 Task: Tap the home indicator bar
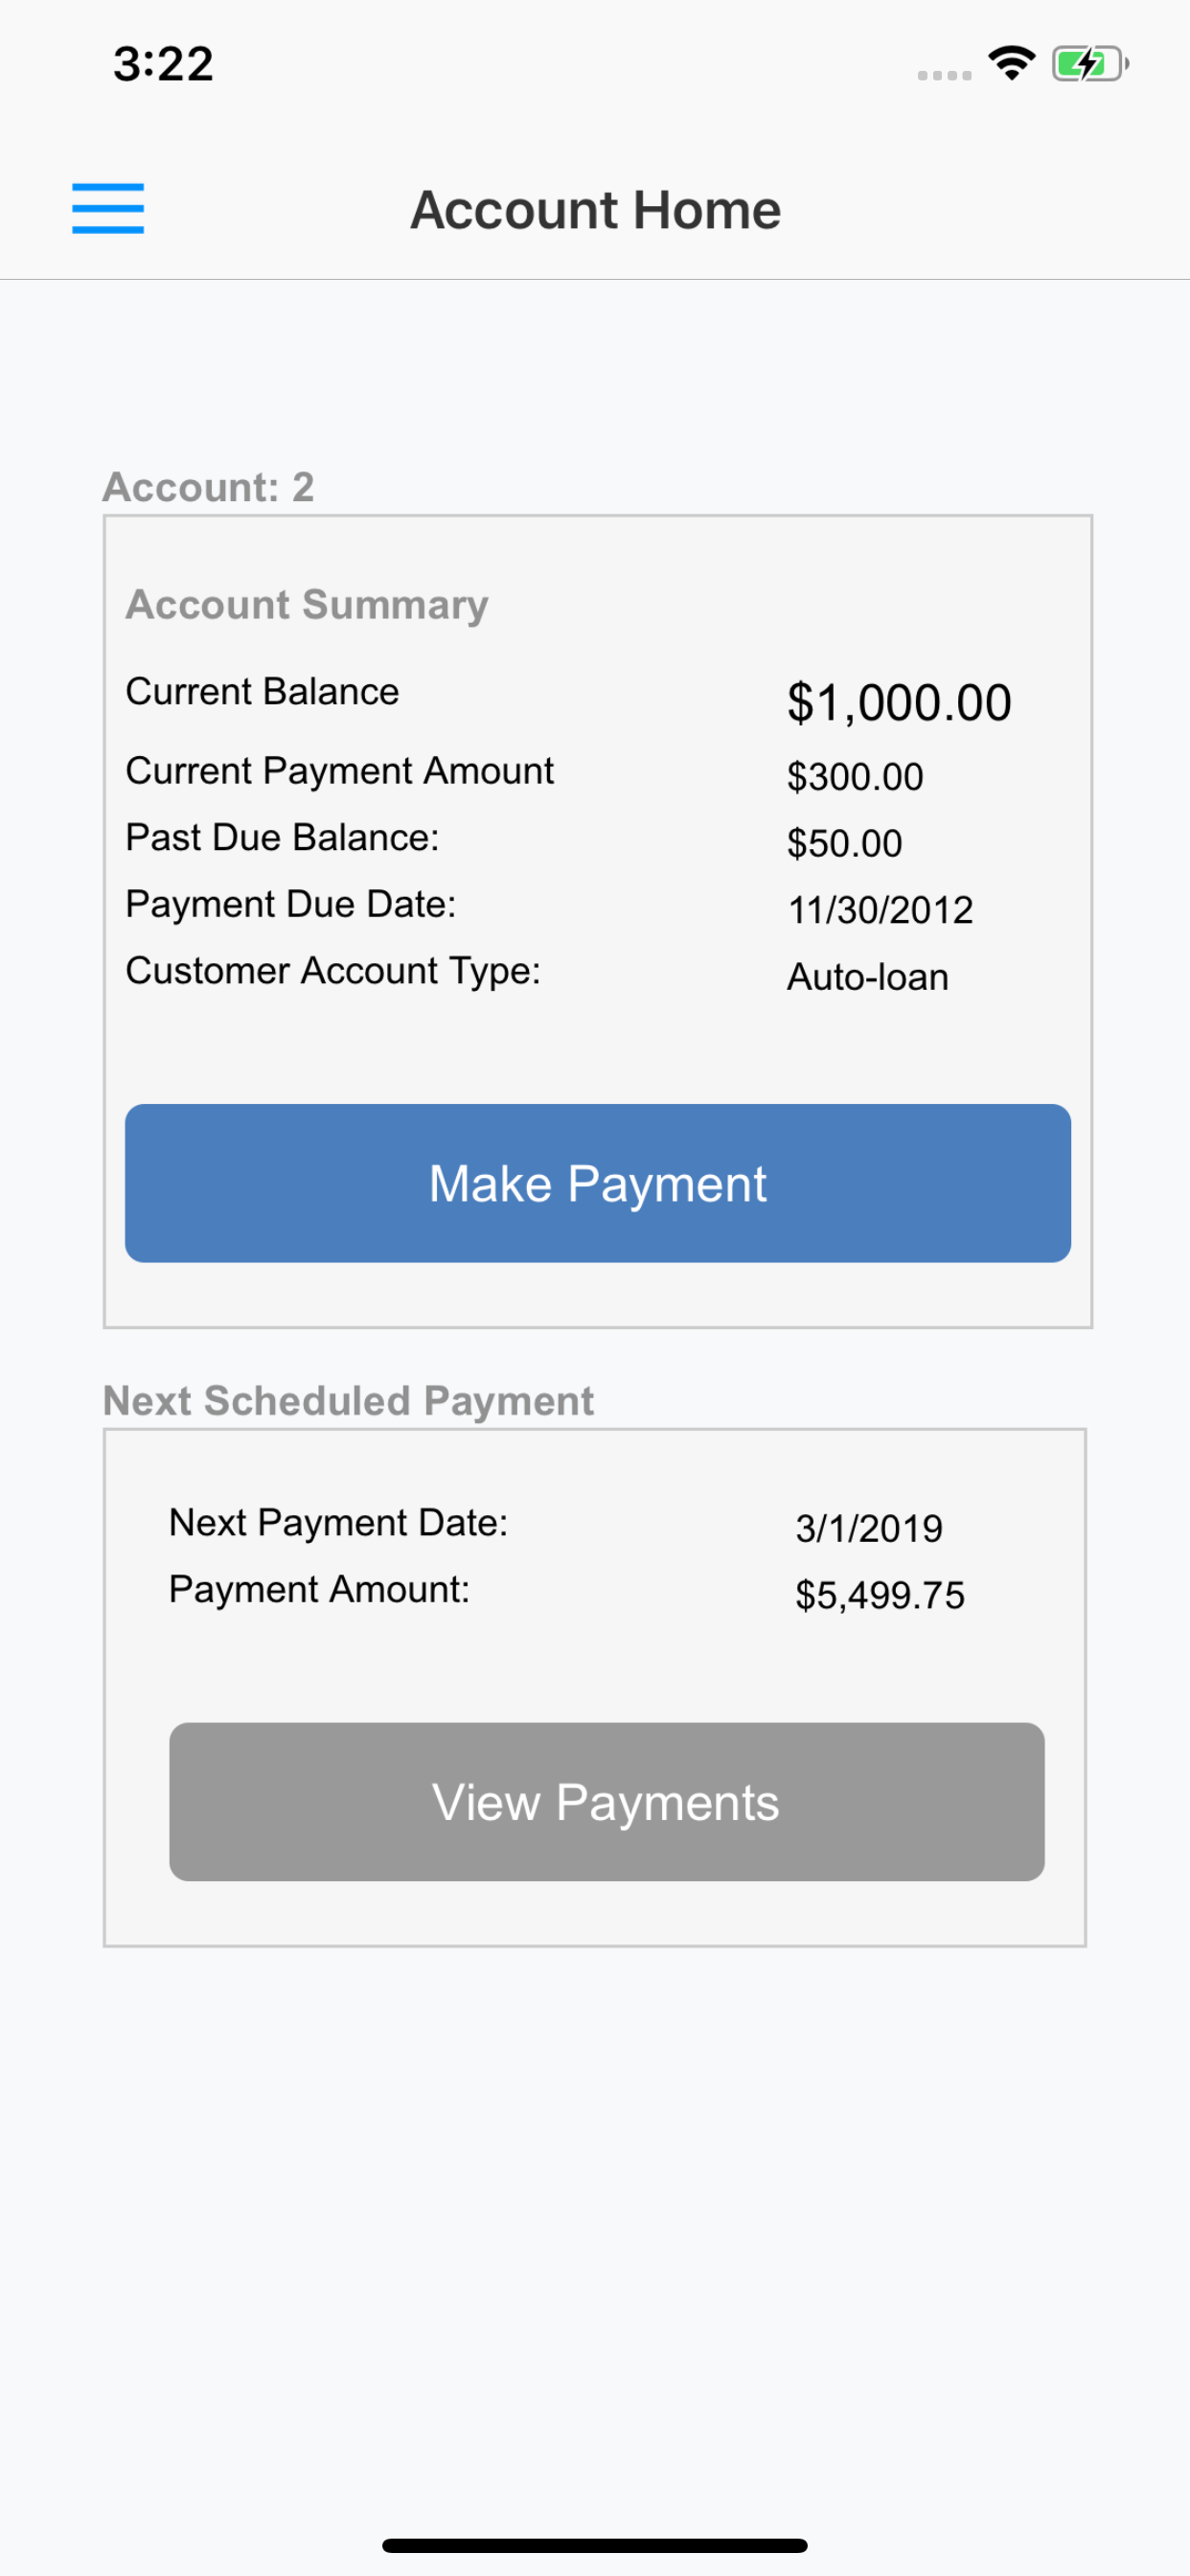click(595, 2544)
